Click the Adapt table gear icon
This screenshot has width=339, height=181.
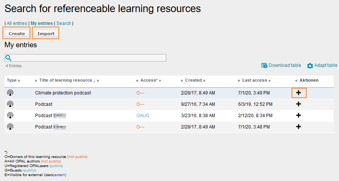pyautogui.click(x=310, y=66)
